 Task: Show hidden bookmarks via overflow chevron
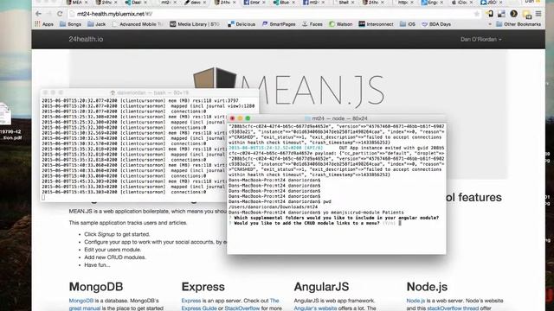tap(490, 24)
